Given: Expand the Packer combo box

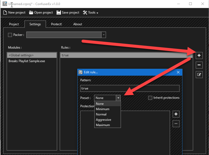Looking at the screenshot, I should tap(104, 35).
